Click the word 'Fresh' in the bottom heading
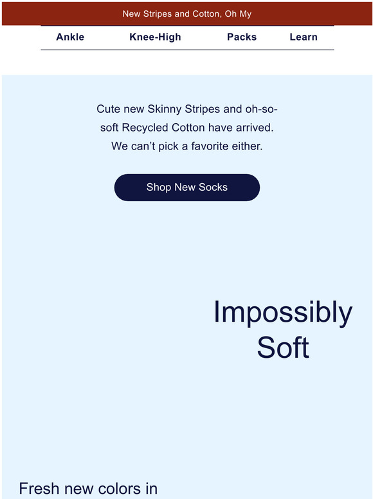Image resolution: width=373 pixels, height=499 pixels. coord(39,489)
